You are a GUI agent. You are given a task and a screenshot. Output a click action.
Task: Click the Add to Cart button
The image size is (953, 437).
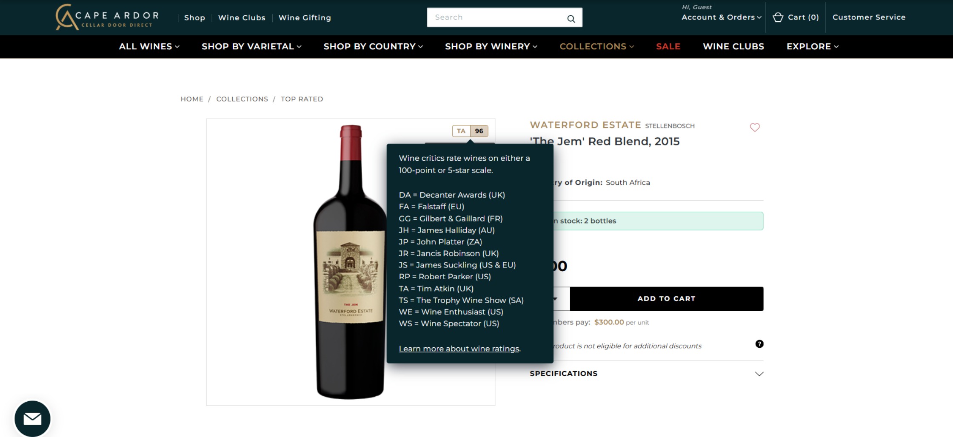[x=666, y=298]
